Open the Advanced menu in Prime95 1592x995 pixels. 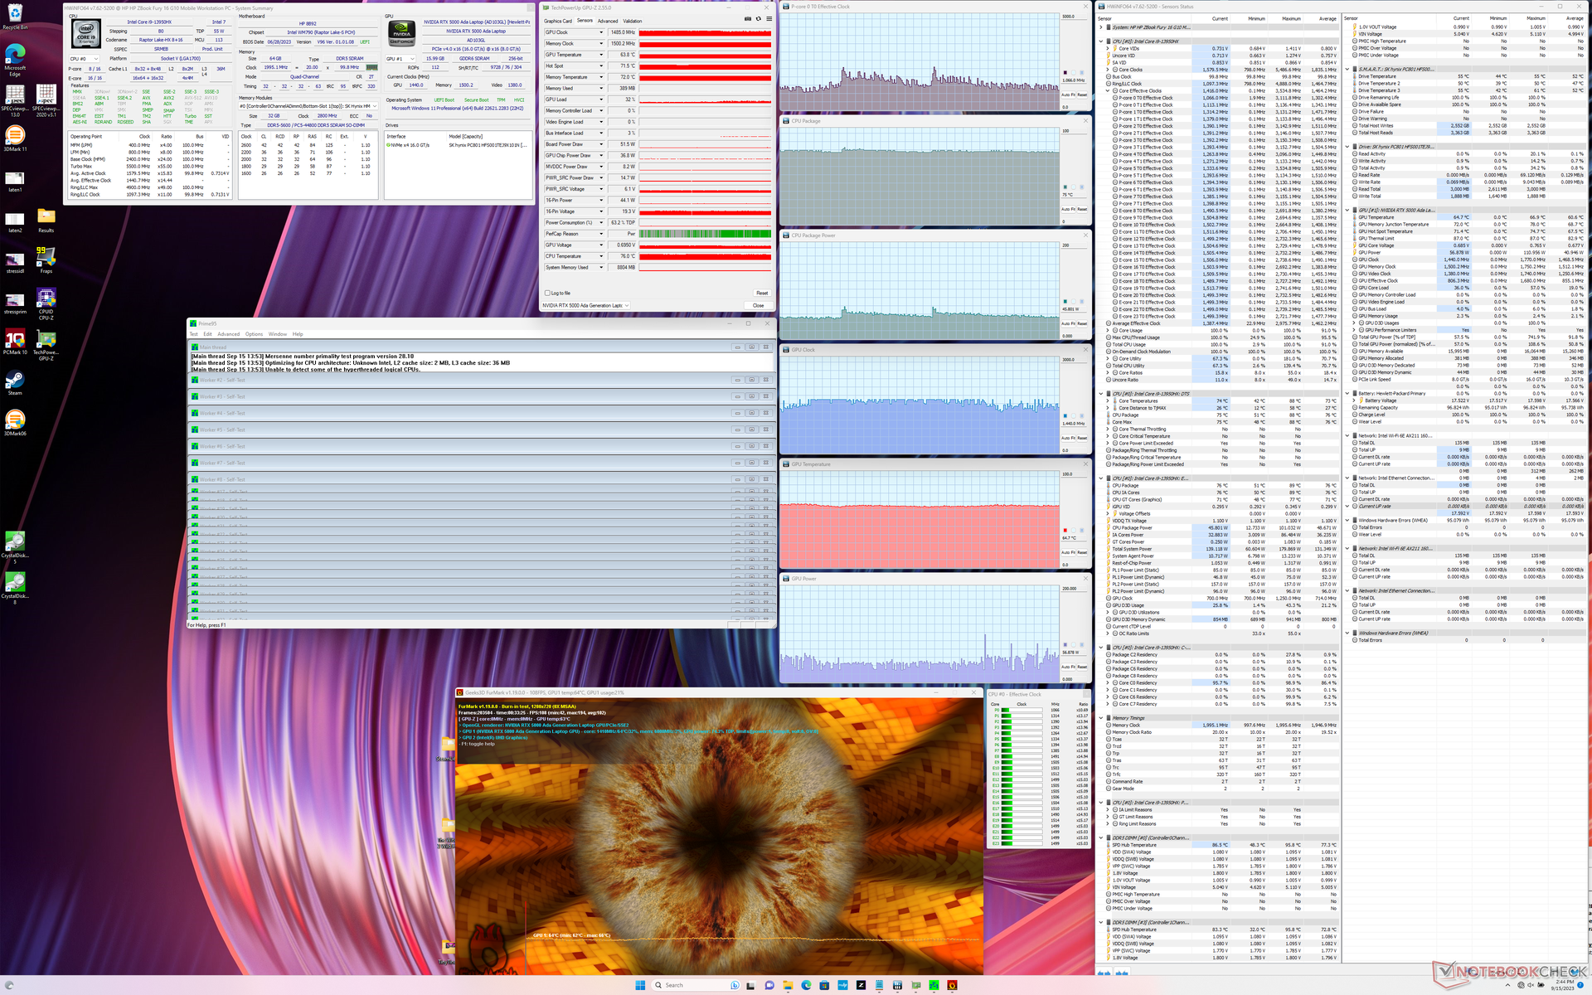click(228, 334)
